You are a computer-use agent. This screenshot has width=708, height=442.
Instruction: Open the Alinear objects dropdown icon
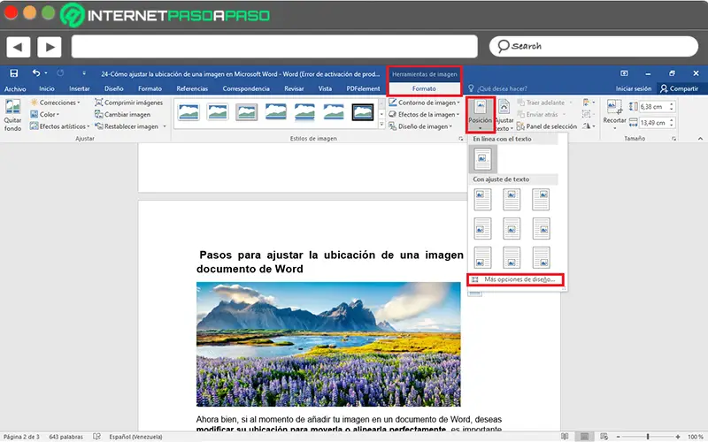pyautogui.click(x=588, y=103)
